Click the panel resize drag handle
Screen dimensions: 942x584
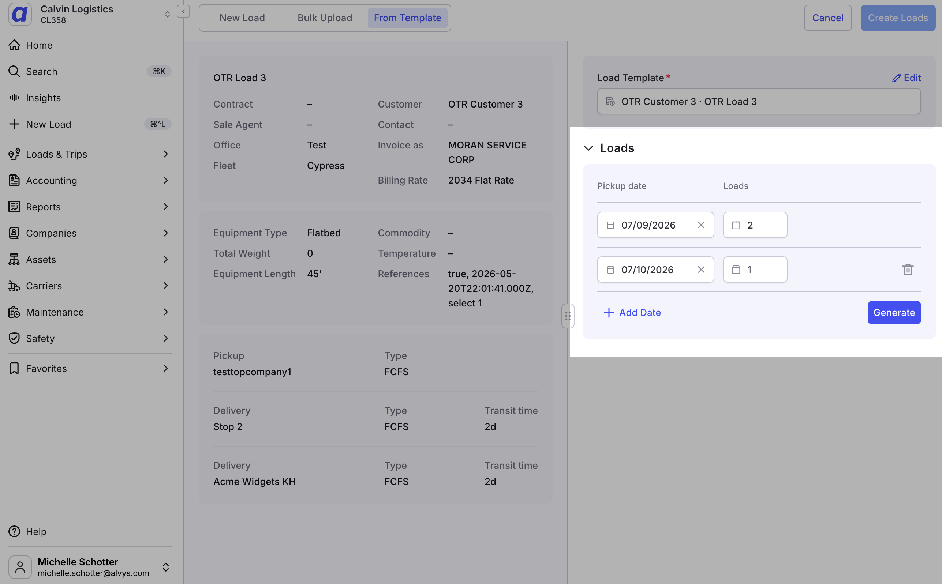pyautogui.click(x=568, y=316)
